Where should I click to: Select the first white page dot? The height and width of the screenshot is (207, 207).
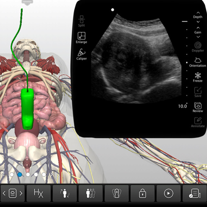(x=12, y=174)
